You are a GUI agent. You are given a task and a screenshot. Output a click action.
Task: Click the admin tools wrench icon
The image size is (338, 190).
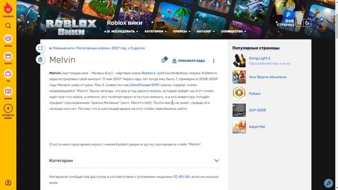pyautogui.click(x=328, y=183)
